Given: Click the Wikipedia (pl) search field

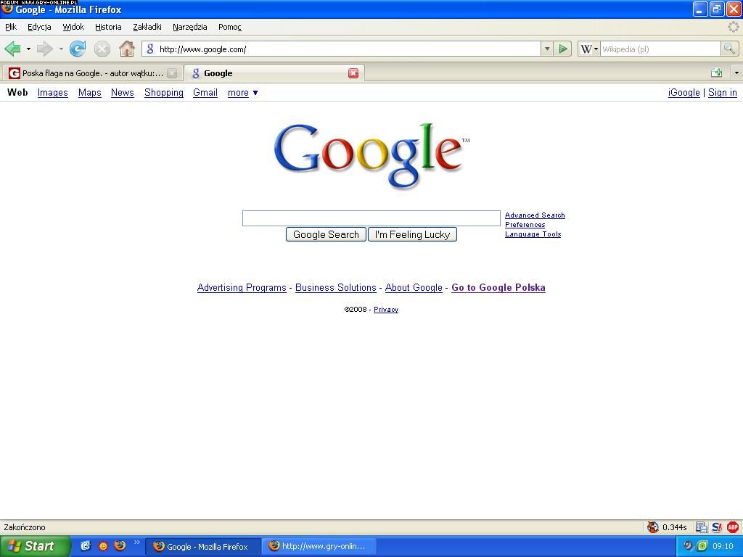Looking at the screenshot, I should tap(660, 49).
